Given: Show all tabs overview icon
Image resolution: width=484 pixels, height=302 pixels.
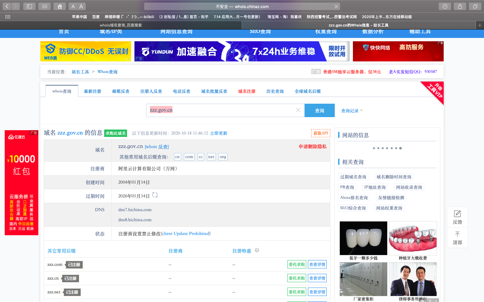Looking at the screenshot, I should tap(475, 6).
